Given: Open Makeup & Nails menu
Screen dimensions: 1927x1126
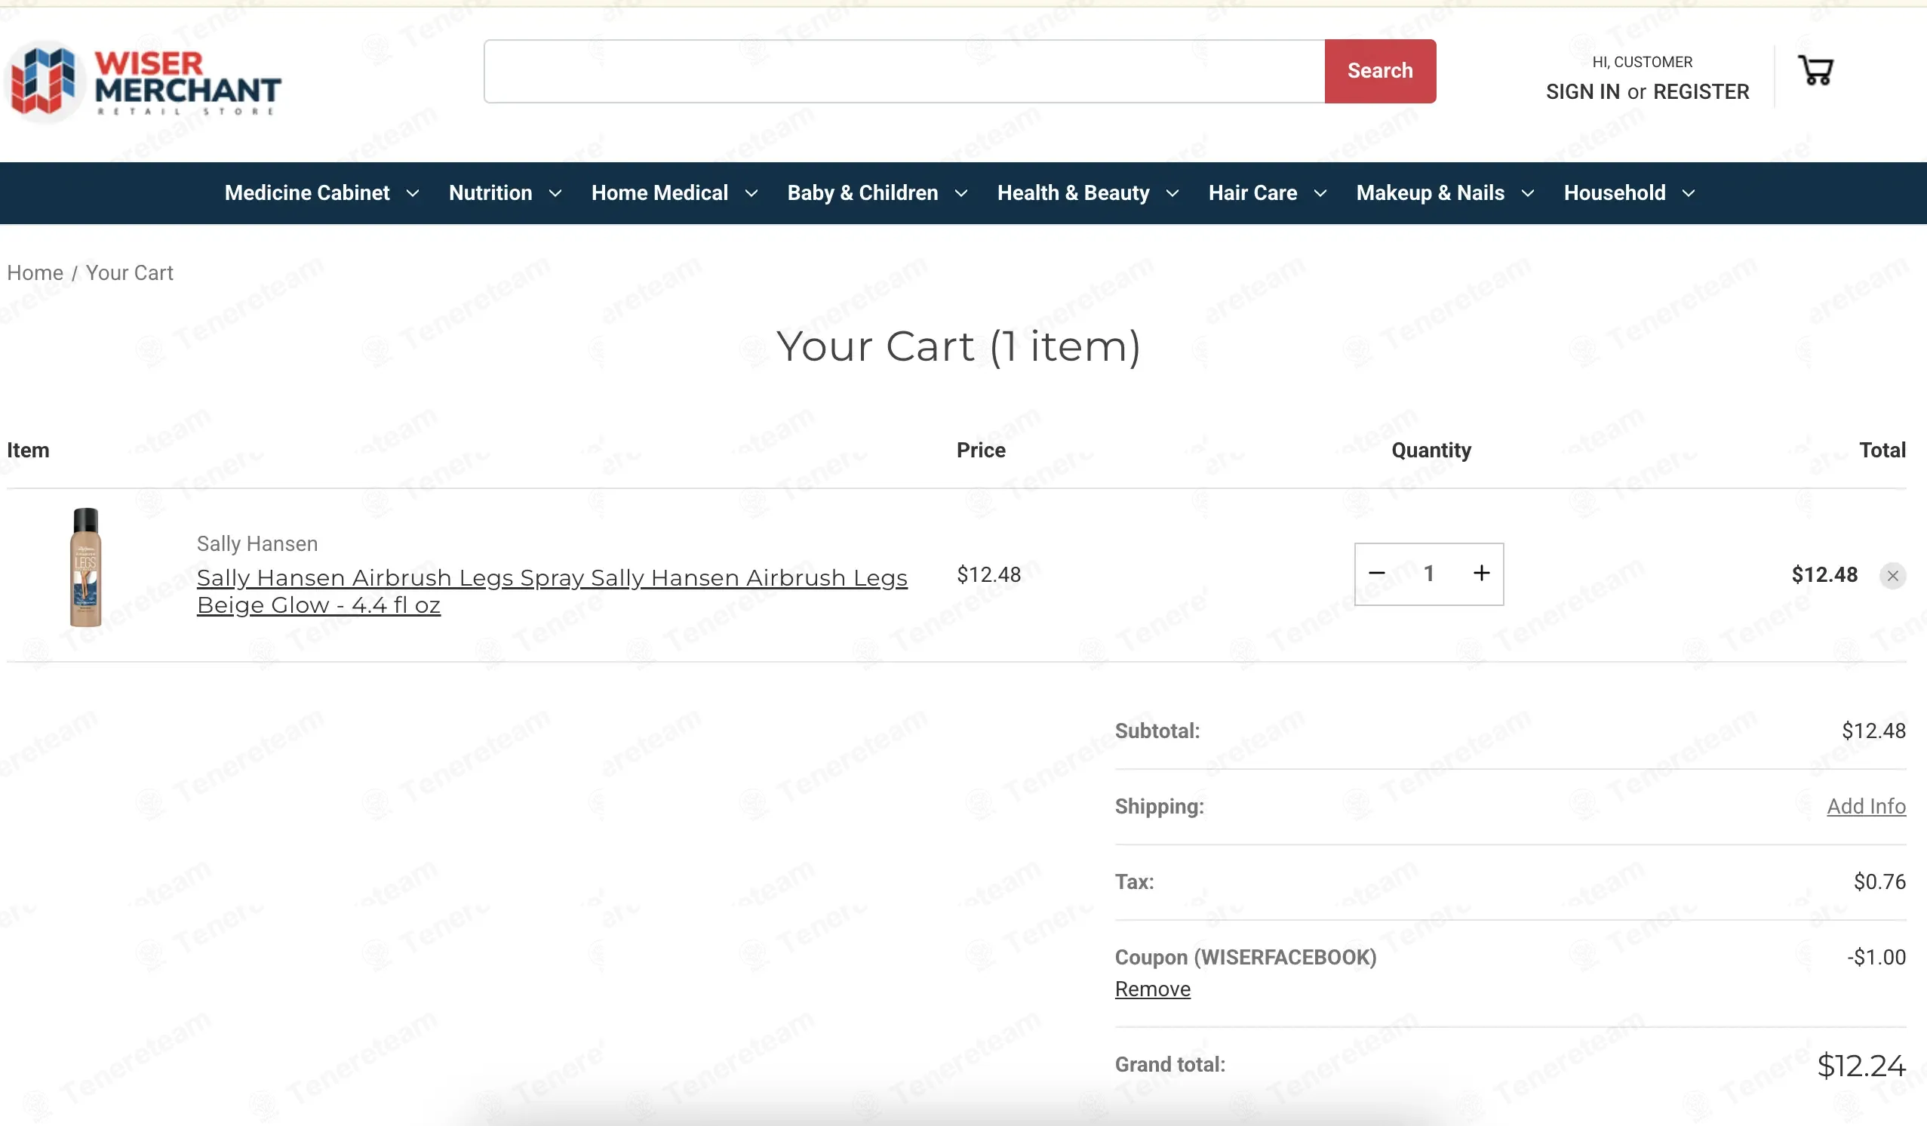Looking at the screenshot, I should (1430, 192).
